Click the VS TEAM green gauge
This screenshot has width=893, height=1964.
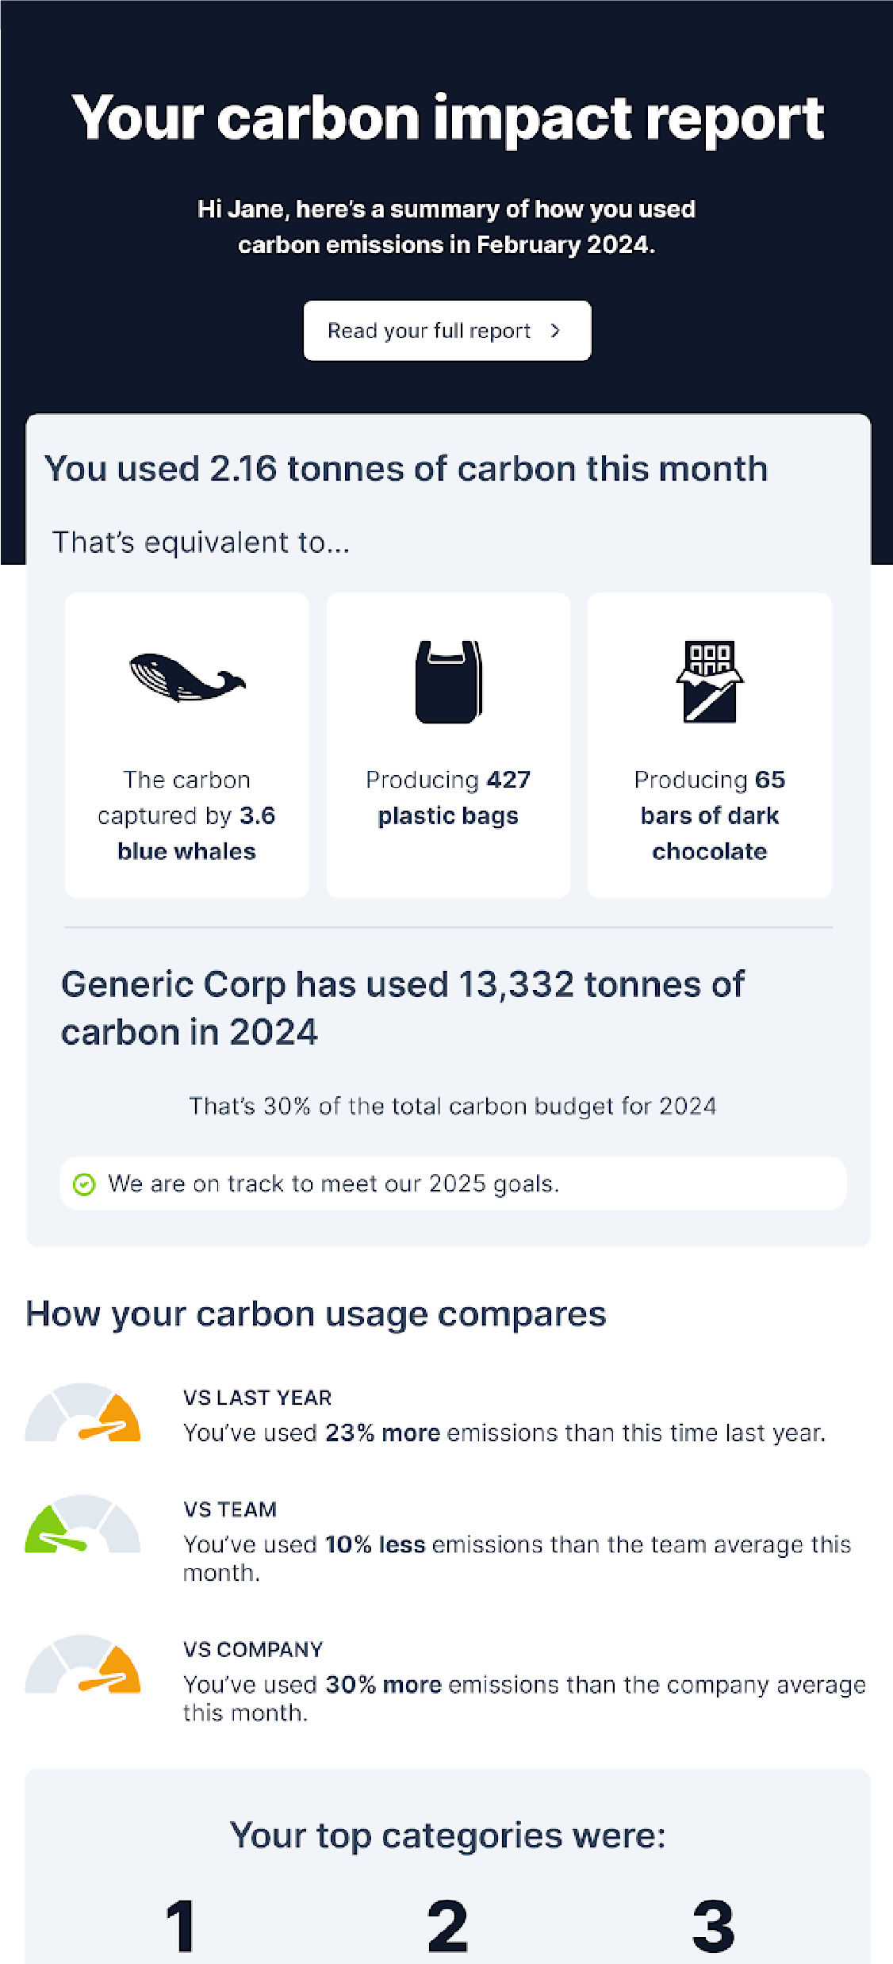[x=83, y=1525]
